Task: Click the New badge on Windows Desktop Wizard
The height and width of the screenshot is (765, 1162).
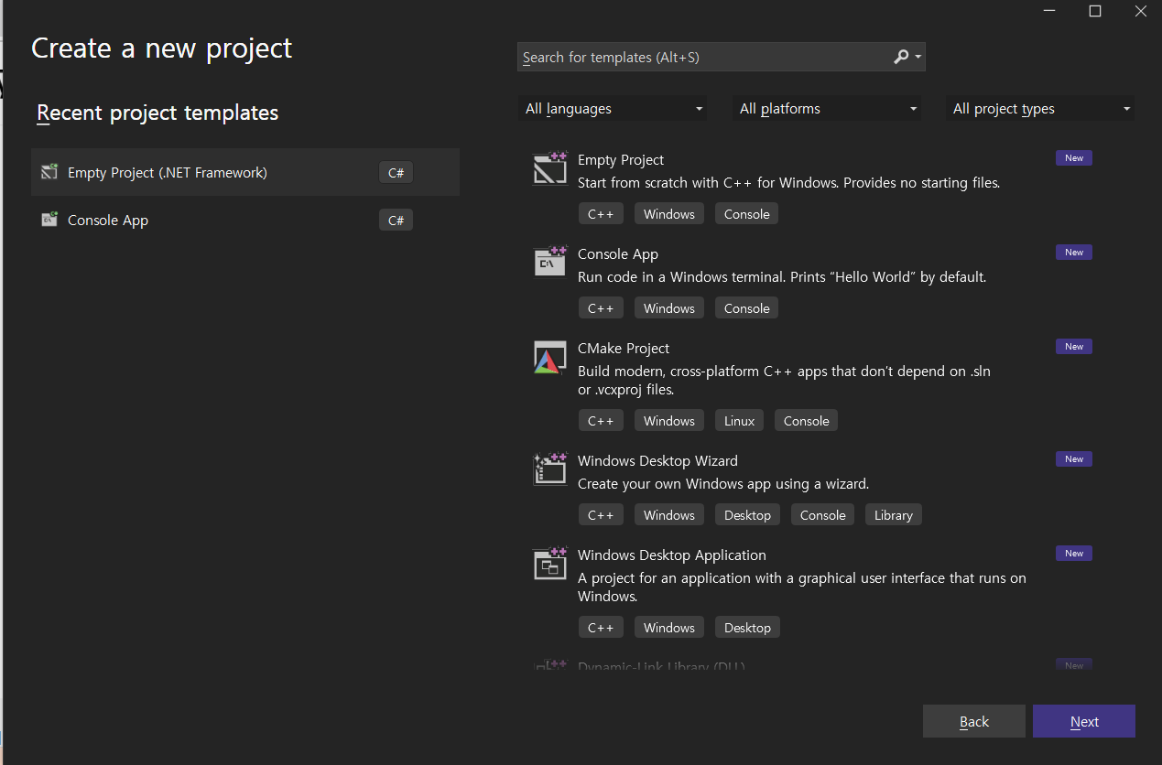Action: (x=1074, y=459)
